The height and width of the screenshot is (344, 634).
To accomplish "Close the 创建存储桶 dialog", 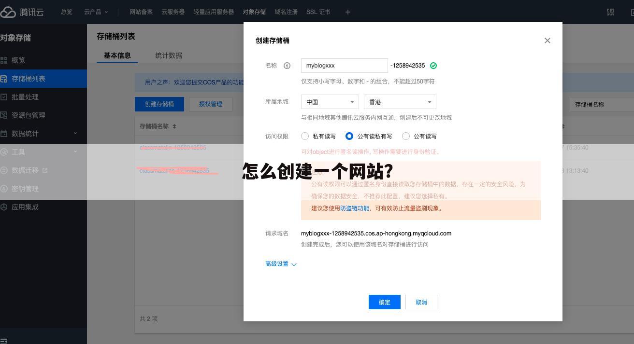I will click(x=548, y=41).
